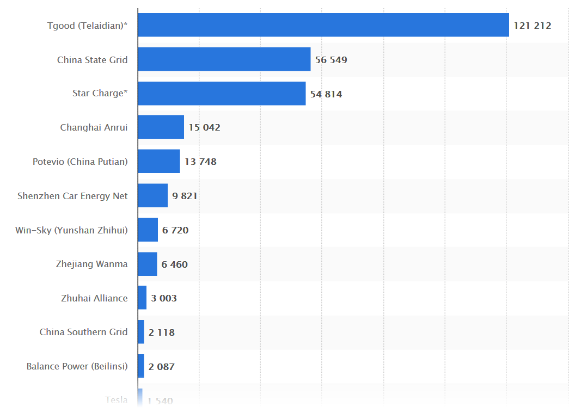Select the Zhejiang Wanma bar
The image size is (569, 413).
147,264
